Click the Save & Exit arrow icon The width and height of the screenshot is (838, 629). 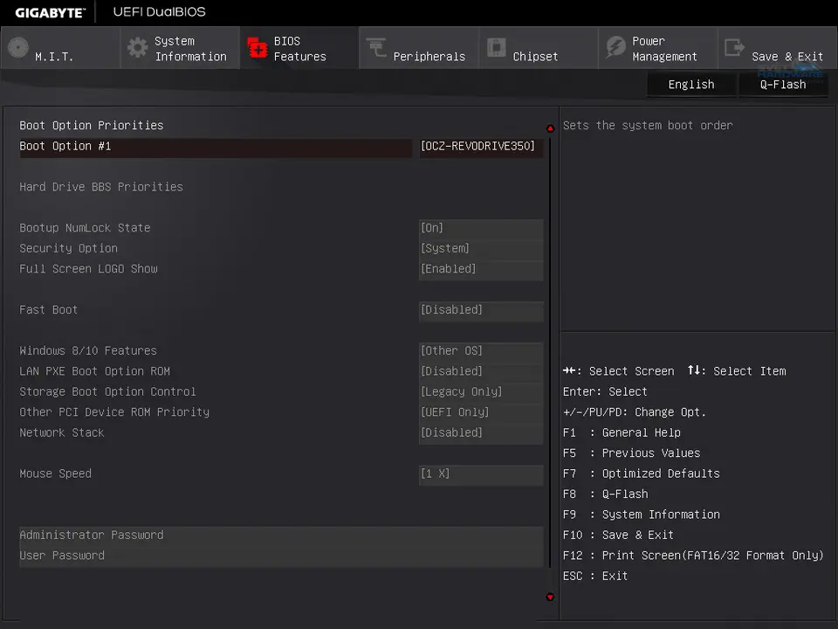tap(735, 48)
